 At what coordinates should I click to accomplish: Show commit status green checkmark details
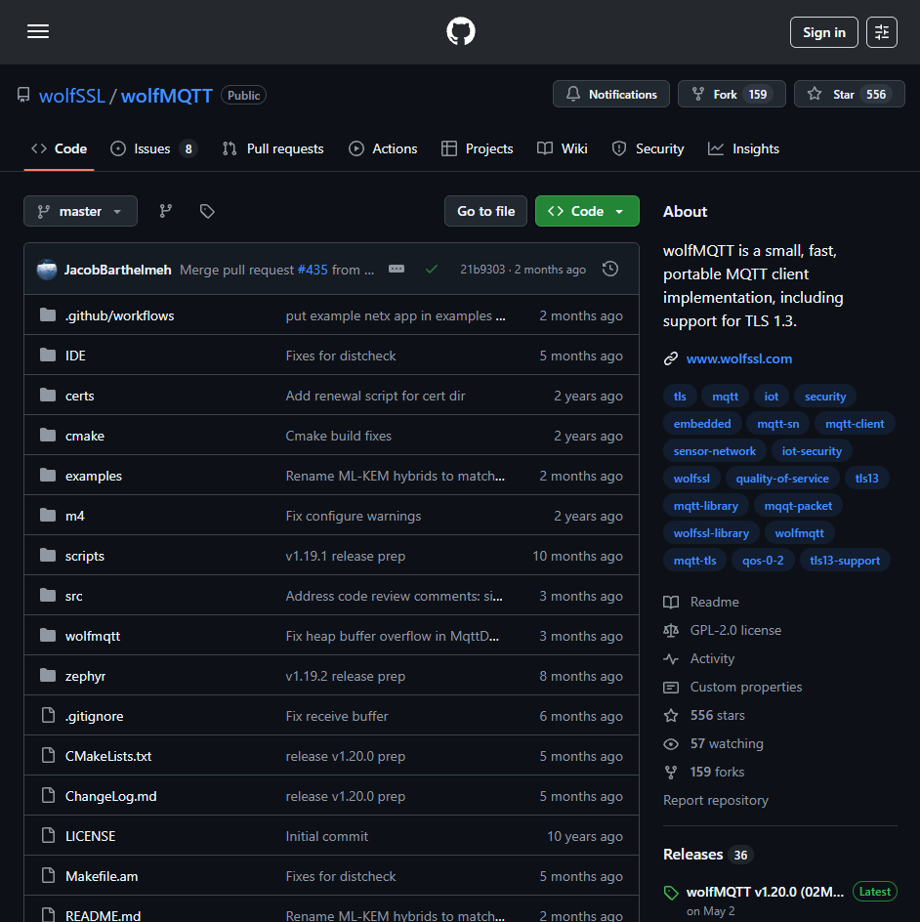click(432, 270)
